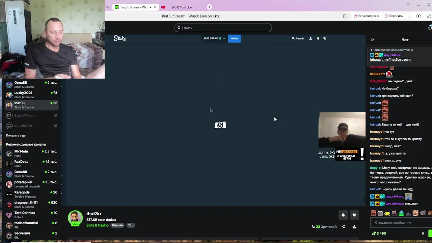Open LuckyZO21 channel in sidebar
The image size is (432, 243).
coord(32,95)
